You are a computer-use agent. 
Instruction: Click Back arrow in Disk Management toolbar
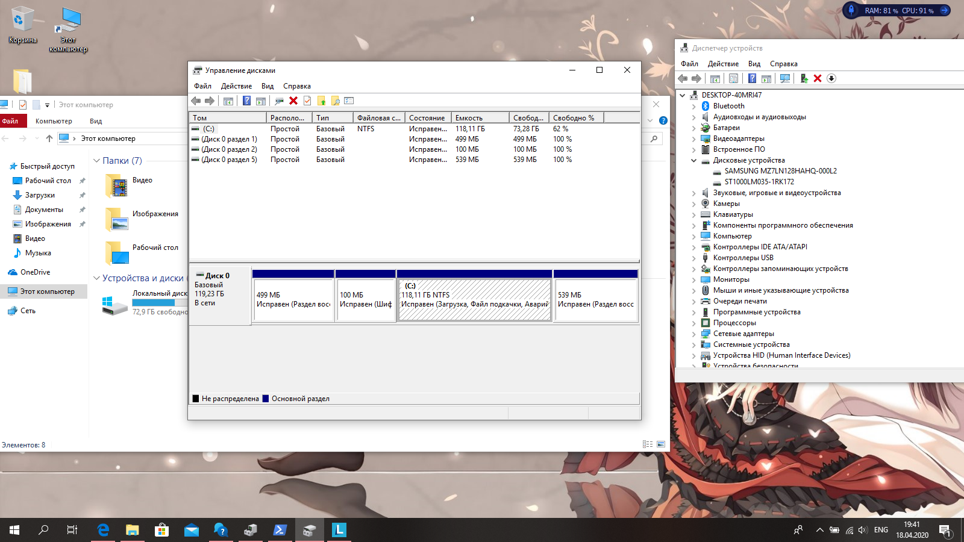pos(196,101)
